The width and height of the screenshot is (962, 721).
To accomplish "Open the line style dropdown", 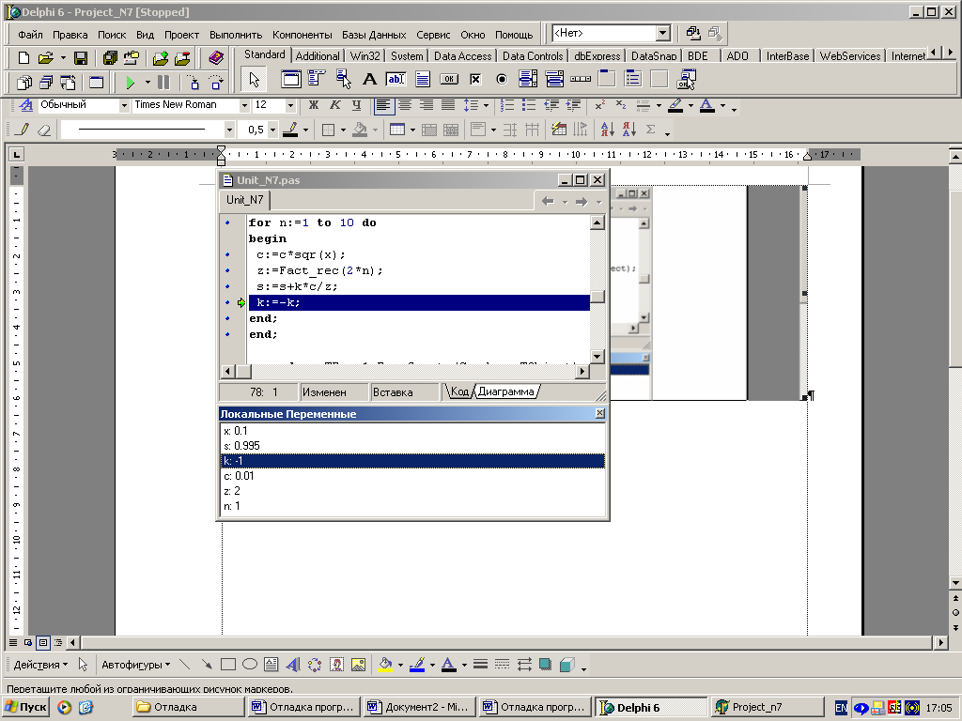I will click(229, 130).
